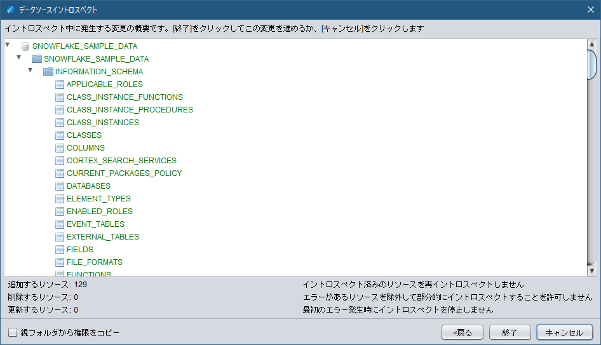Click the table icon for ENABLED_ROLES

pos(60,211)
